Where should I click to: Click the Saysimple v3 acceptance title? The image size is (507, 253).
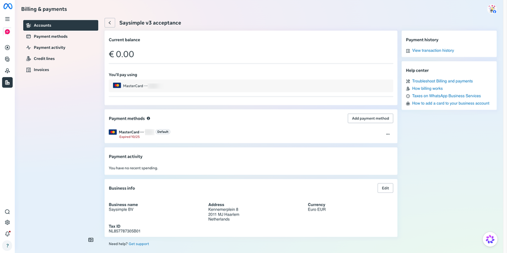(x=150, y=23)
